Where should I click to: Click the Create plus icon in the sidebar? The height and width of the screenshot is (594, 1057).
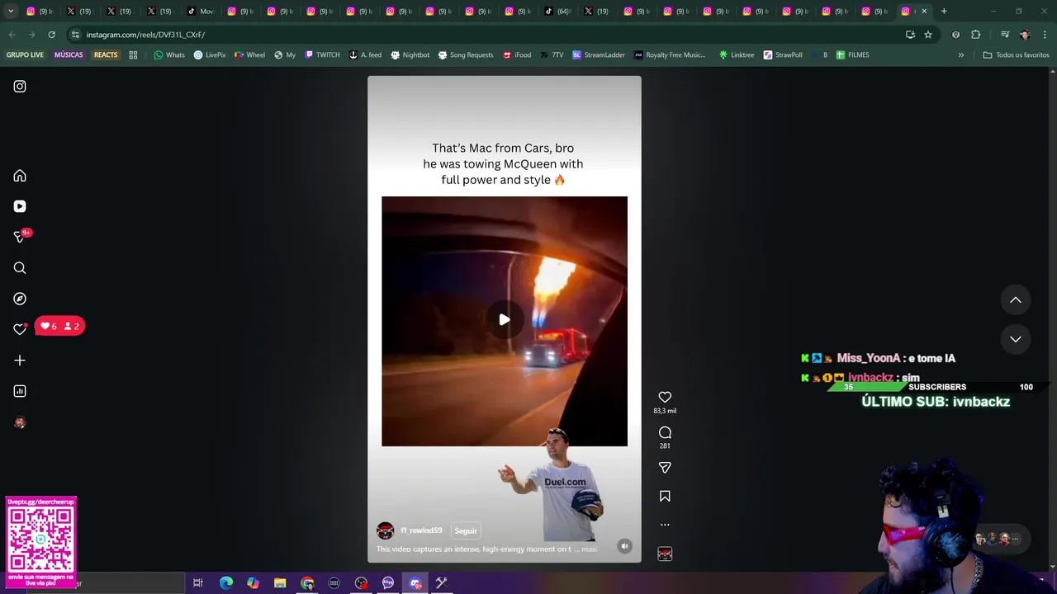pyautogui.click(x=20, y=361)
